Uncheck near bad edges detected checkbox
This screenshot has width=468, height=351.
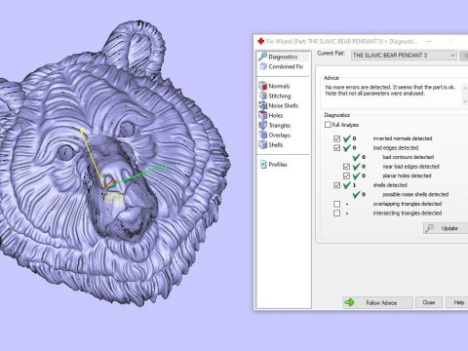click(346, 167)
